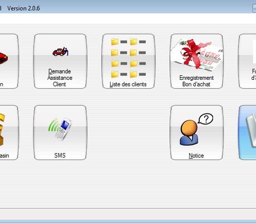Select the highlighted blue tile with papers icon

[x=247, y=133]
